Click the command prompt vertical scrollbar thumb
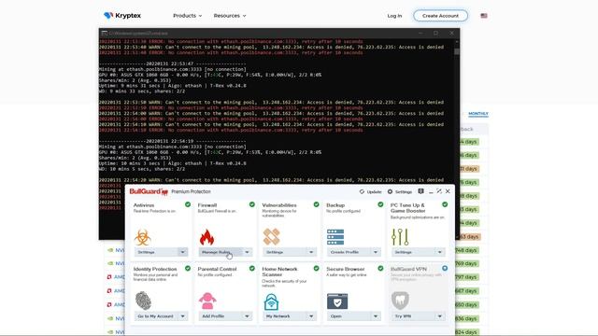The width and height of the screenshot is (598, 336). tap(457, 51)
